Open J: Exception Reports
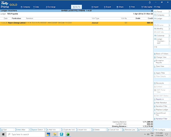Viewport: 171px width, 137px height. 161,62
